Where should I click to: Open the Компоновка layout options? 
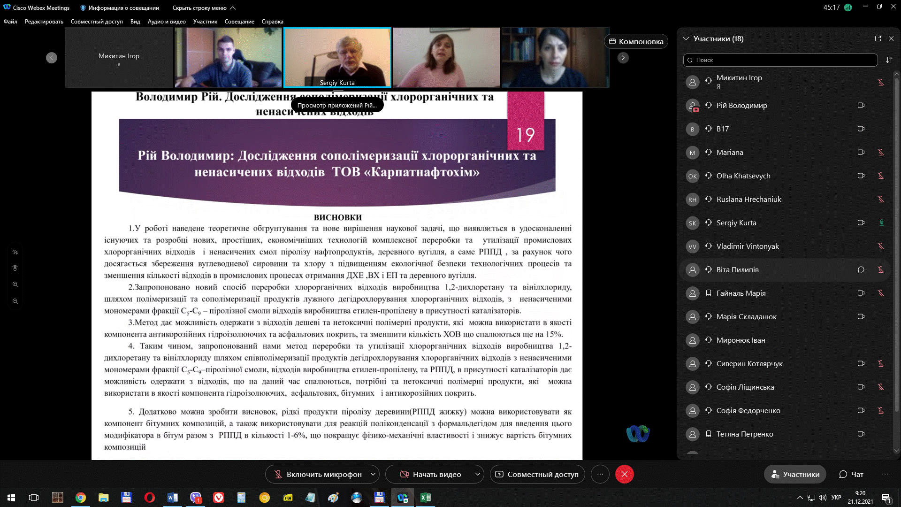[636, 41]
